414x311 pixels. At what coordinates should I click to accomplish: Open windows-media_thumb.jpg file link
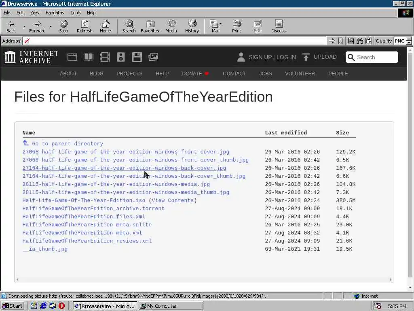click(126, 192)
